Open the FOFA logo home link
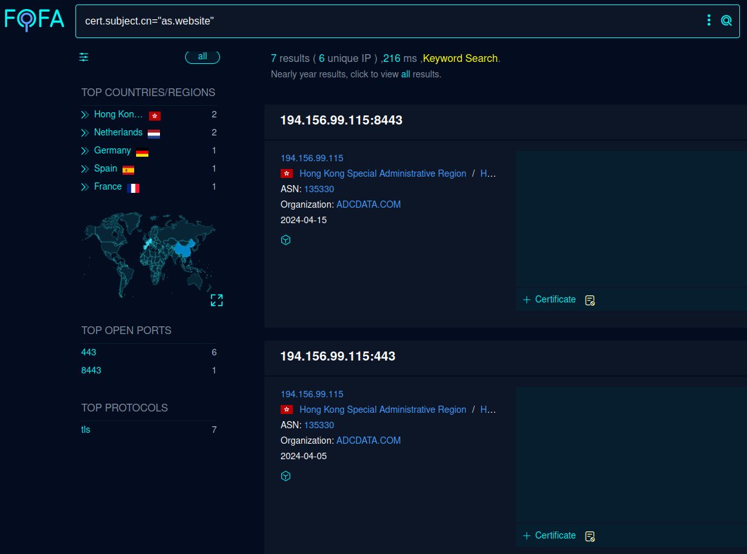The height and width of the screenshot is (554, 747). [34, 20]
